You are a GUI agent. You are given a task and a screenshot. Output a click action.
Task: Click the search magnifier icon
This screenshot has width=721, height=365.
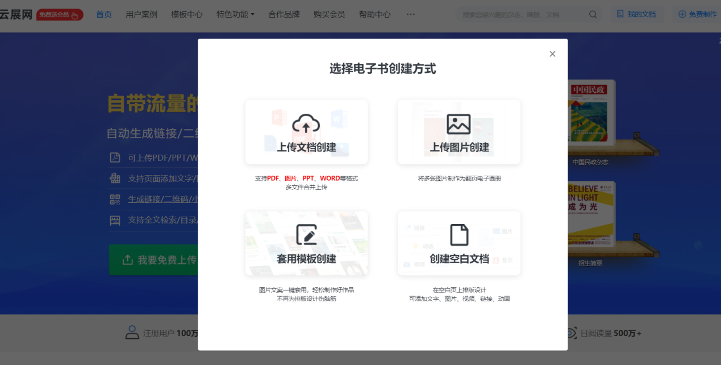[593, 15]
